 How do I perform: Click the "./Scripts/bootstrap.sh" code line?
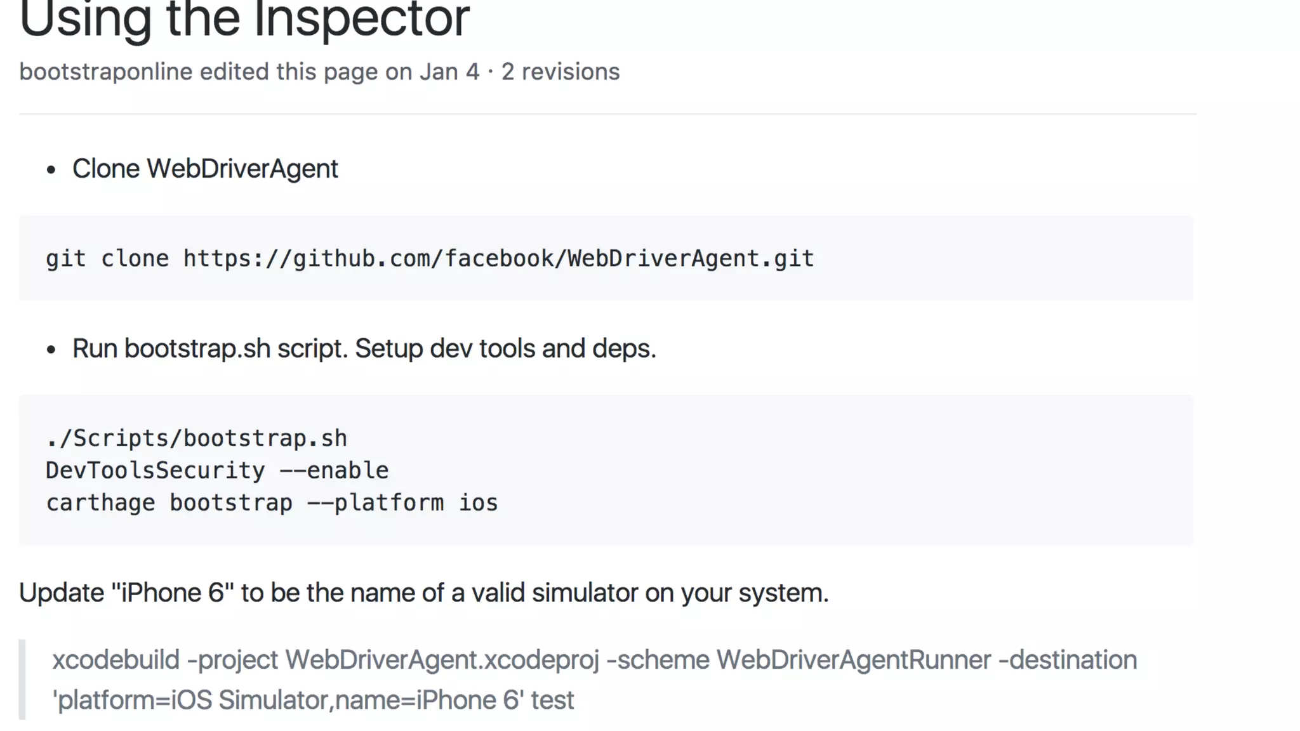tap(196, 438)
